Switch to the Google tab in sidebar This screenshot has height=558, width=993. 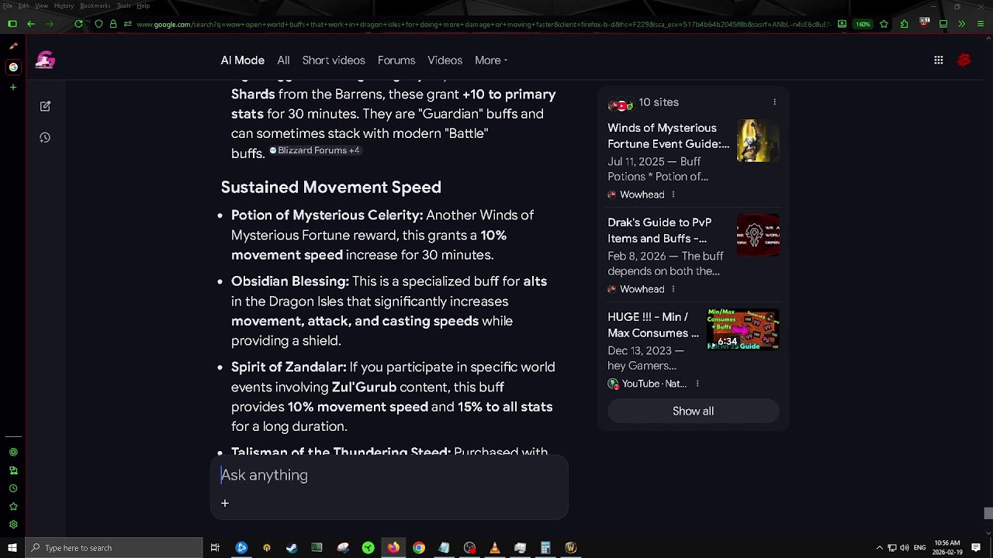13,67
